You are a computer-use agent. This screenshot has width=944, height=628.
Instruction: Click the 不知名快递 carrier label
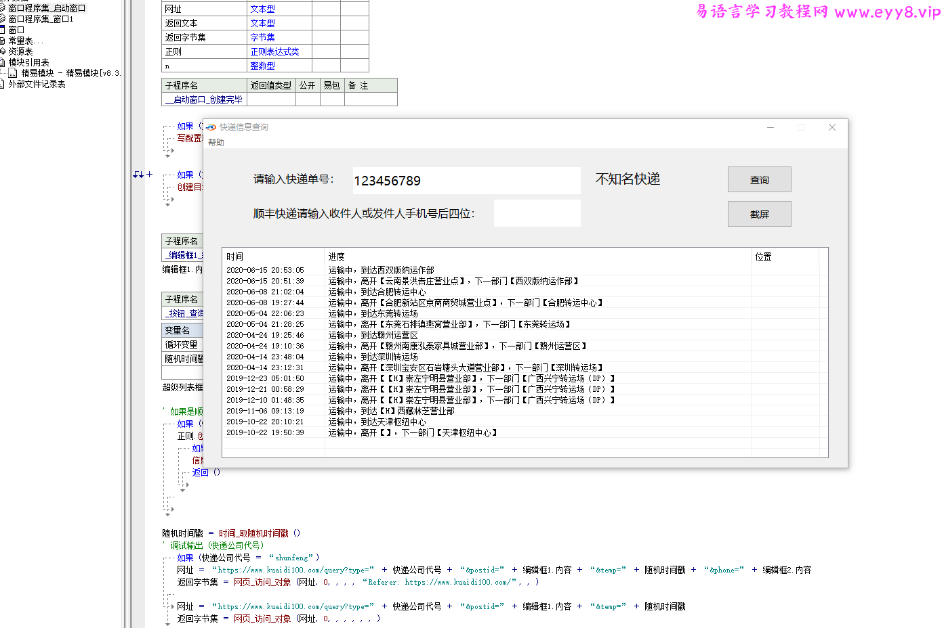628,179
